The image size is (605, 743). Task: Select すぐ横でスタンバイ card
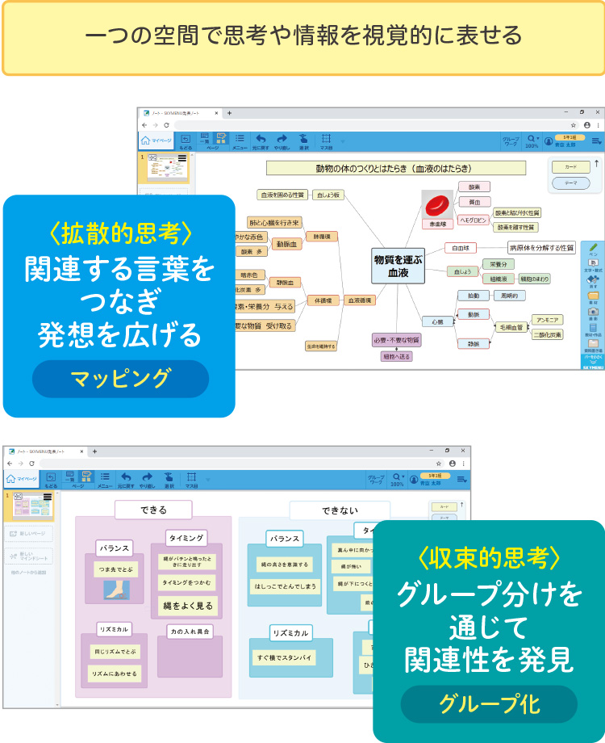[x=284, y=657]
